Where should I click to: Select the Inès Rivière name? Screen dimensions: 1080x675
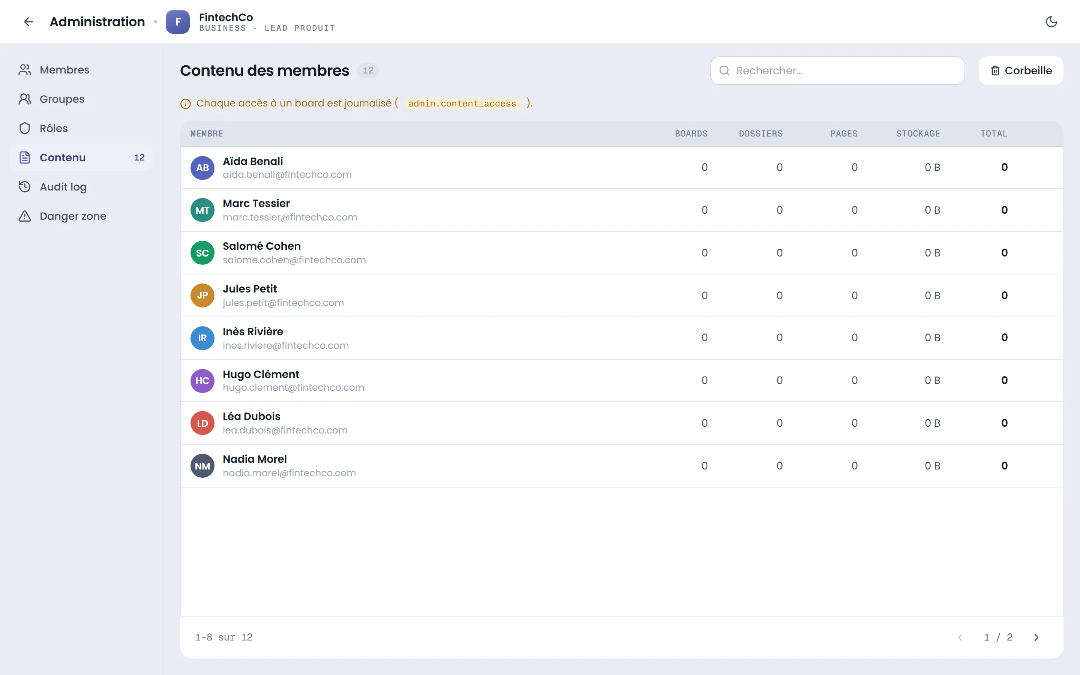(253, 332)
